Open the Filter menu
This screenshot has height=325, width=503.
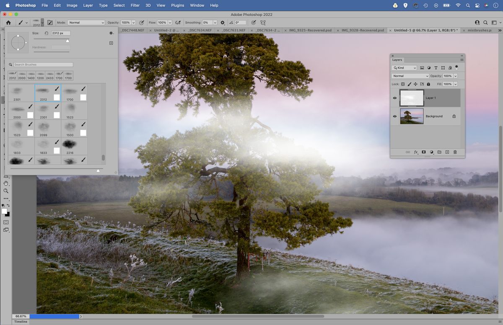pyautogui.click(x=135, y=5)
